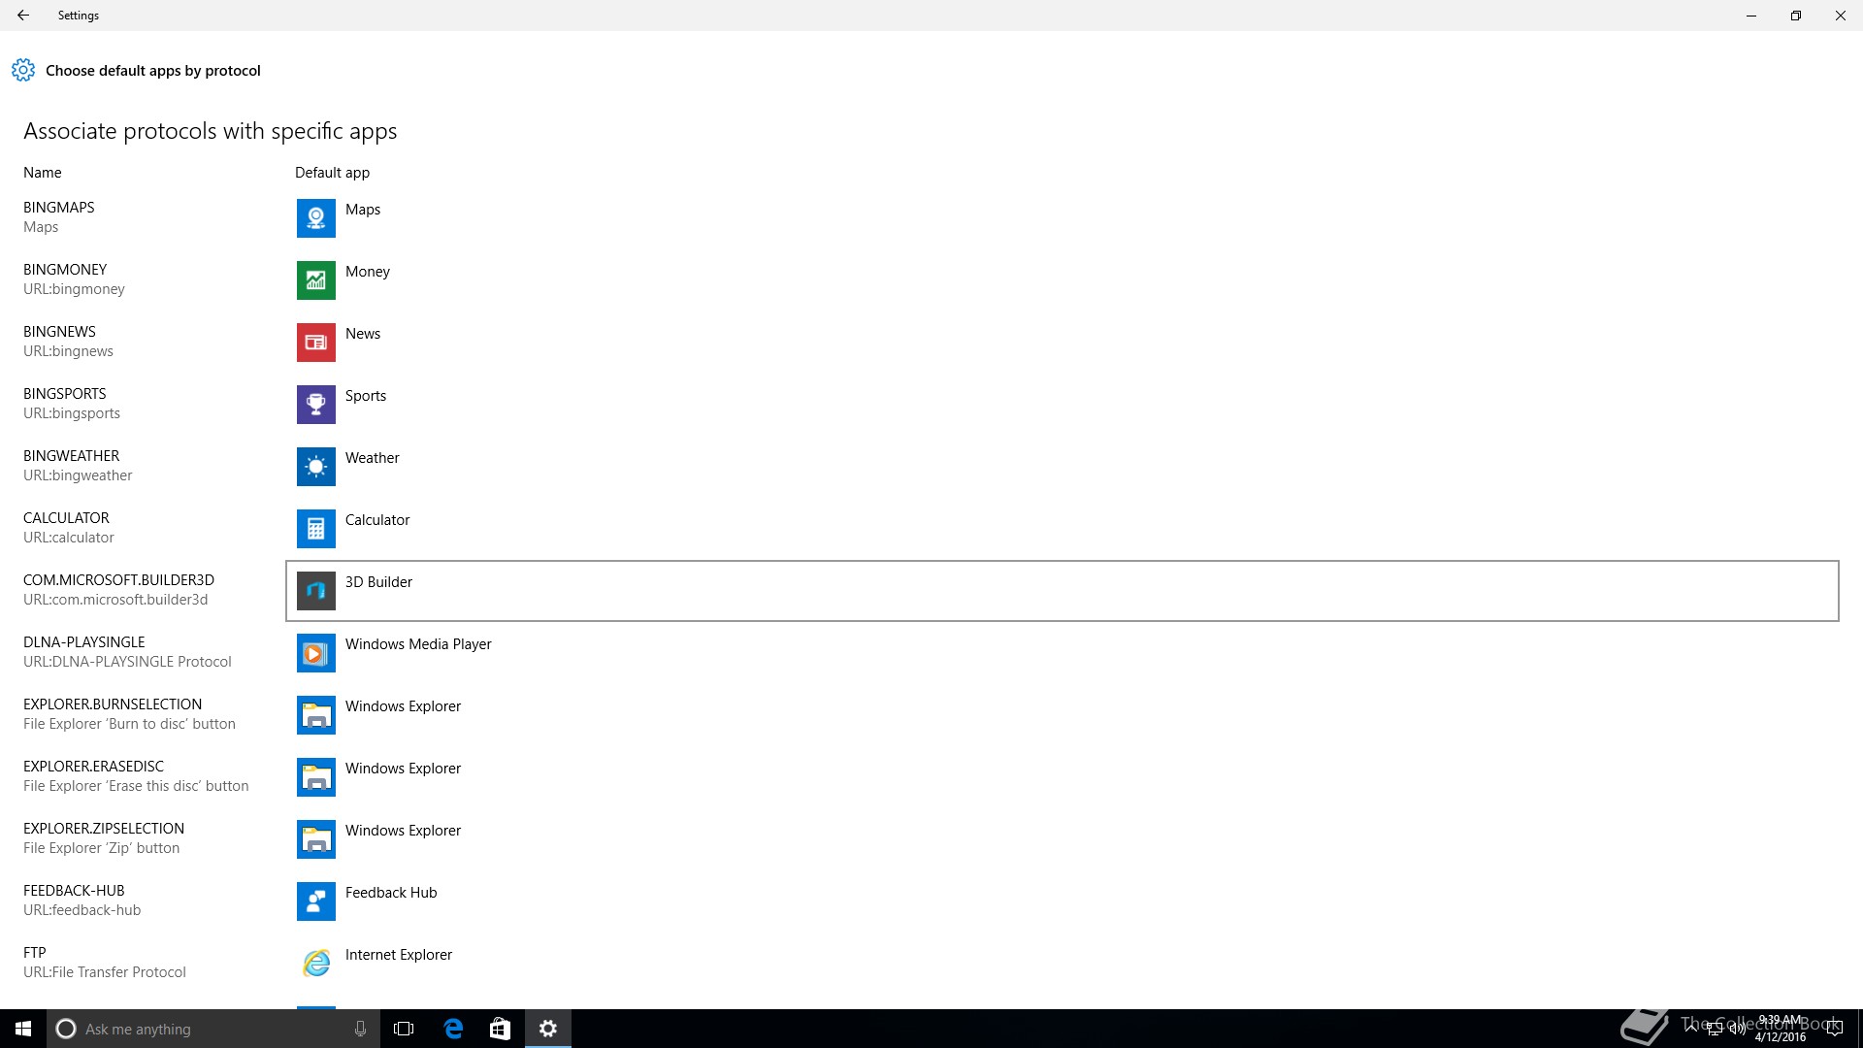Click the EXPLORER.ERASEDISC protocol name
The height and width of the screenshot is (1048, 1863).
click(x=94, y=767)
